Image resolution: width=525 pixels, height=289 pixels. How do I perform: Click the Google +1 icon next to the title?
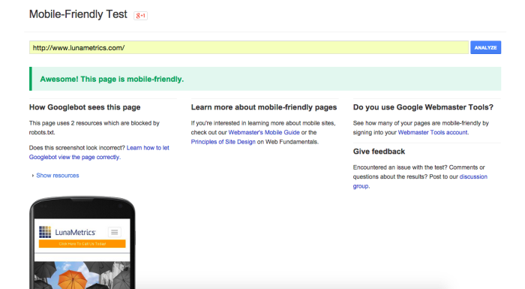[141, 16]
